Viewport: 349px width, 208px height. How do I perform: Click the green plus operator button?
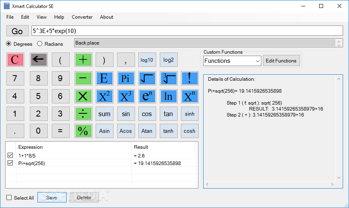click(x=83, y=60)
